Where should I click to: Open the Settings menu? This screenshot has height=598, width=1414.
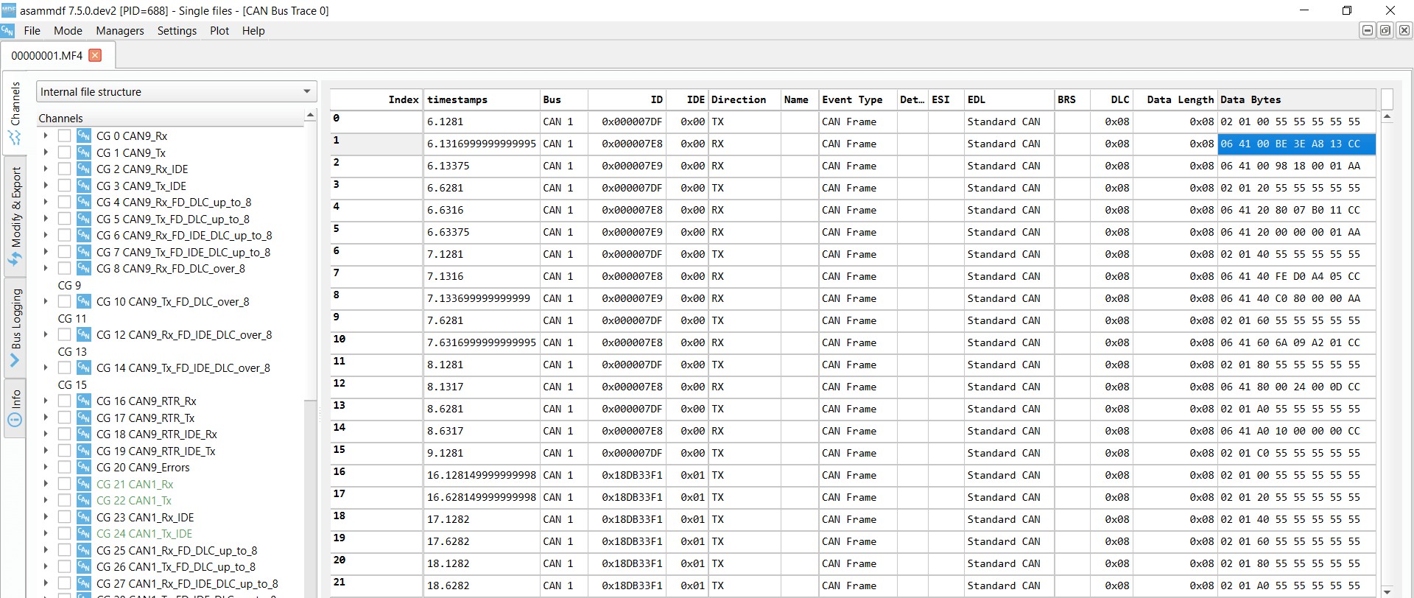pos(177,31)
